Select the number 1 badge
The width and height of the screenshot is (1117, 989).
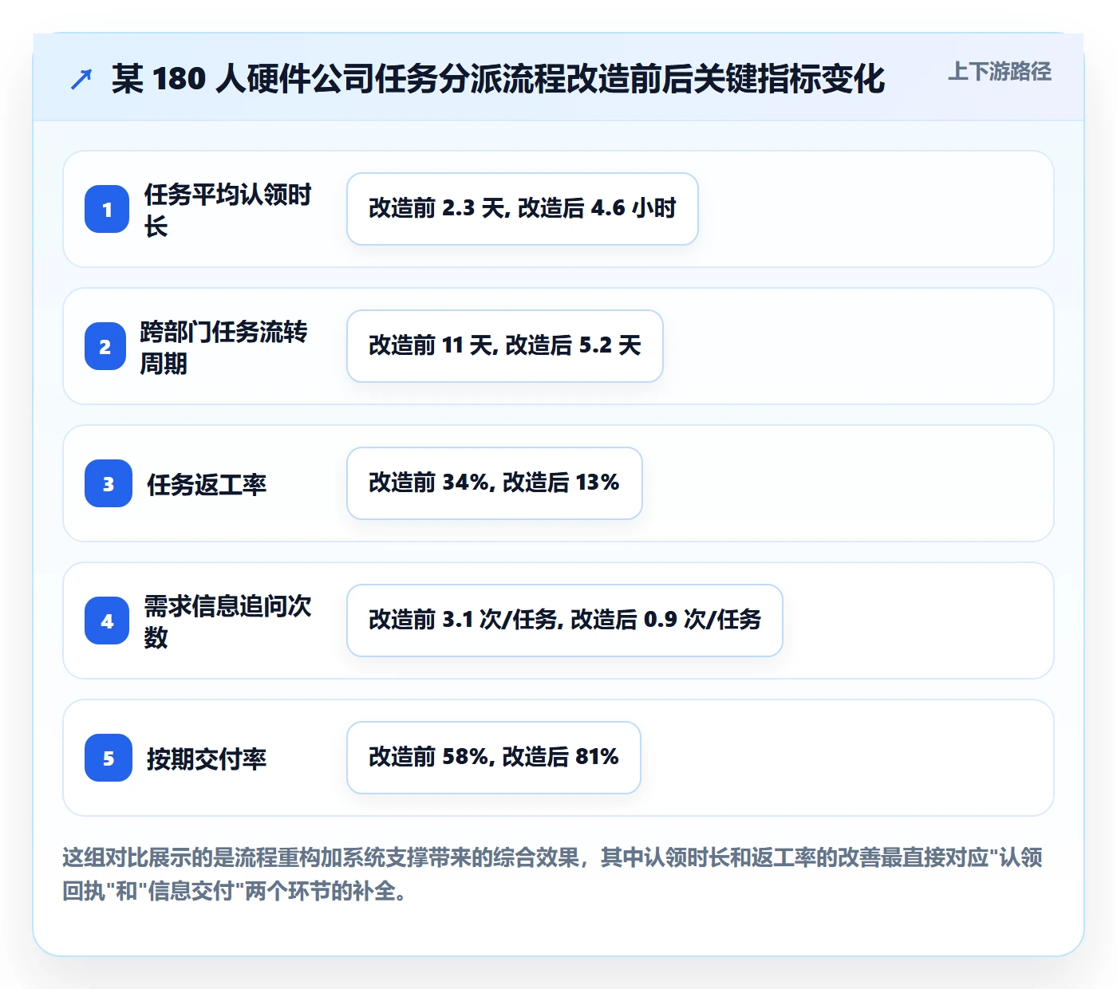[x=107, y=209]
